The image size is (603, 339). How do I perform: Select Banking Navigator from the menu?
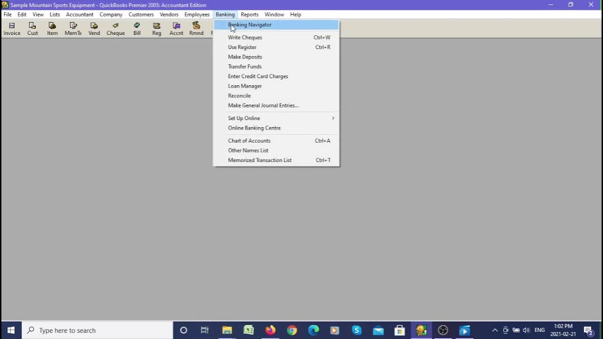tap(276, 24)
